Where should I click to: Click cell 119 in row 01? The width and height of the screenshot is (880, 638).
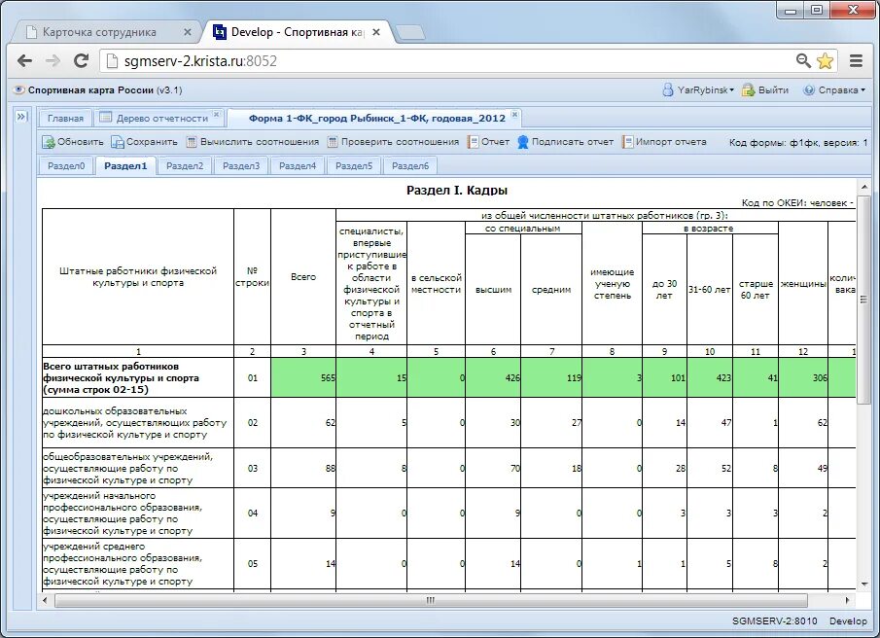click(551, 377)
